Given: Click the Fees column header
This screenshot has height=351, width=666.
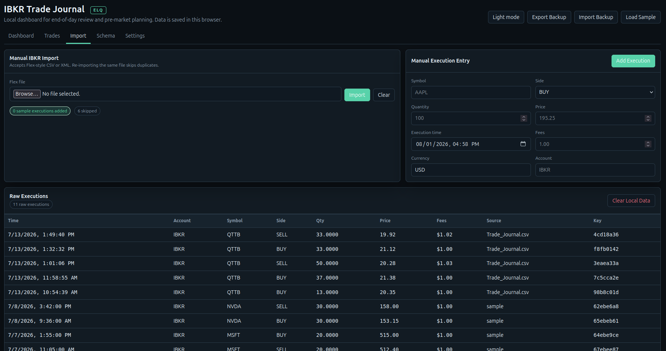Looking at the screenshot, I should point(442,221).
